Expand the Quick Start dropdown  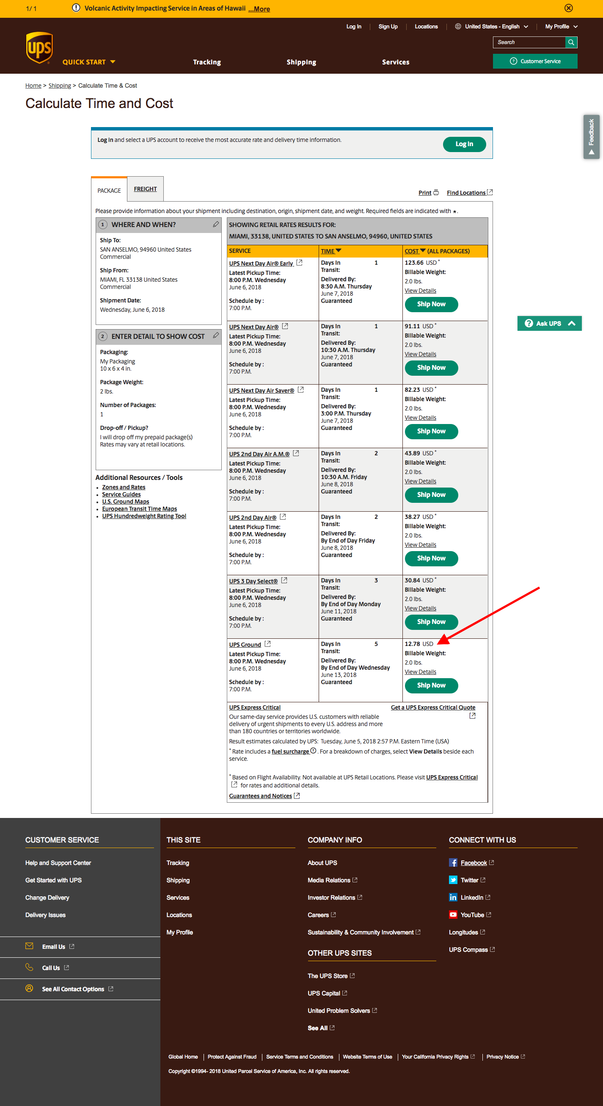[x=89, y=62]
